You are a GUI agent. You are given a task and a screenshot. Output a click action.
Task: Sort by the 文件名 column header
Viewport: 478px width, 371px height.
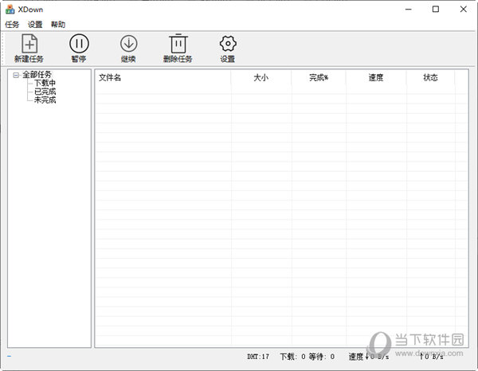coord(163,78)
